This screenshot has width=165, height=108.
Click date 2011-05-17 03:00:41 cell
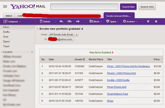point(60,80)
